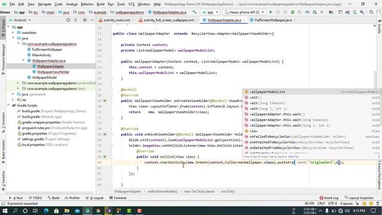This screenshot has height=215, width=382.
Task: Toggle the Favorites side tool window
Action: [x=3, y=180]
